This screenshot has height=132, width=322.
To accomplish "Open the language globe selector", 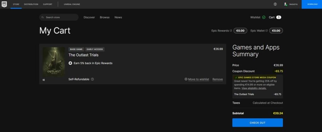I will tap(275, 4).
